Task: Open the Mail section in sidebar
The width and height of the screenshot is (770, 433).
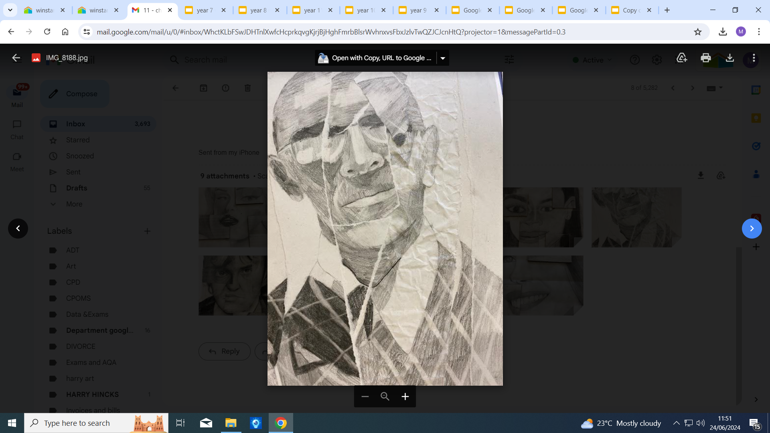Action: [17, 96]
